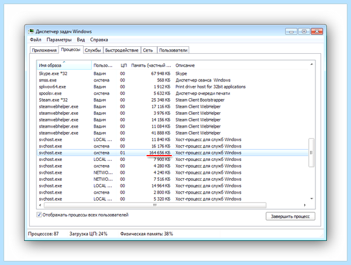This screenshot has width=351, height=265.
Task: Switch to the Службы tab
Action: [92, 50]
